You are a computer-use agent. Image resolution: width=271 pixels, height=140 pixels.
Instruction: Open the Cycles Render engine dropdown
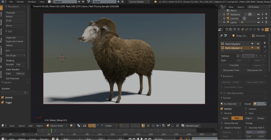click(139, 2)
